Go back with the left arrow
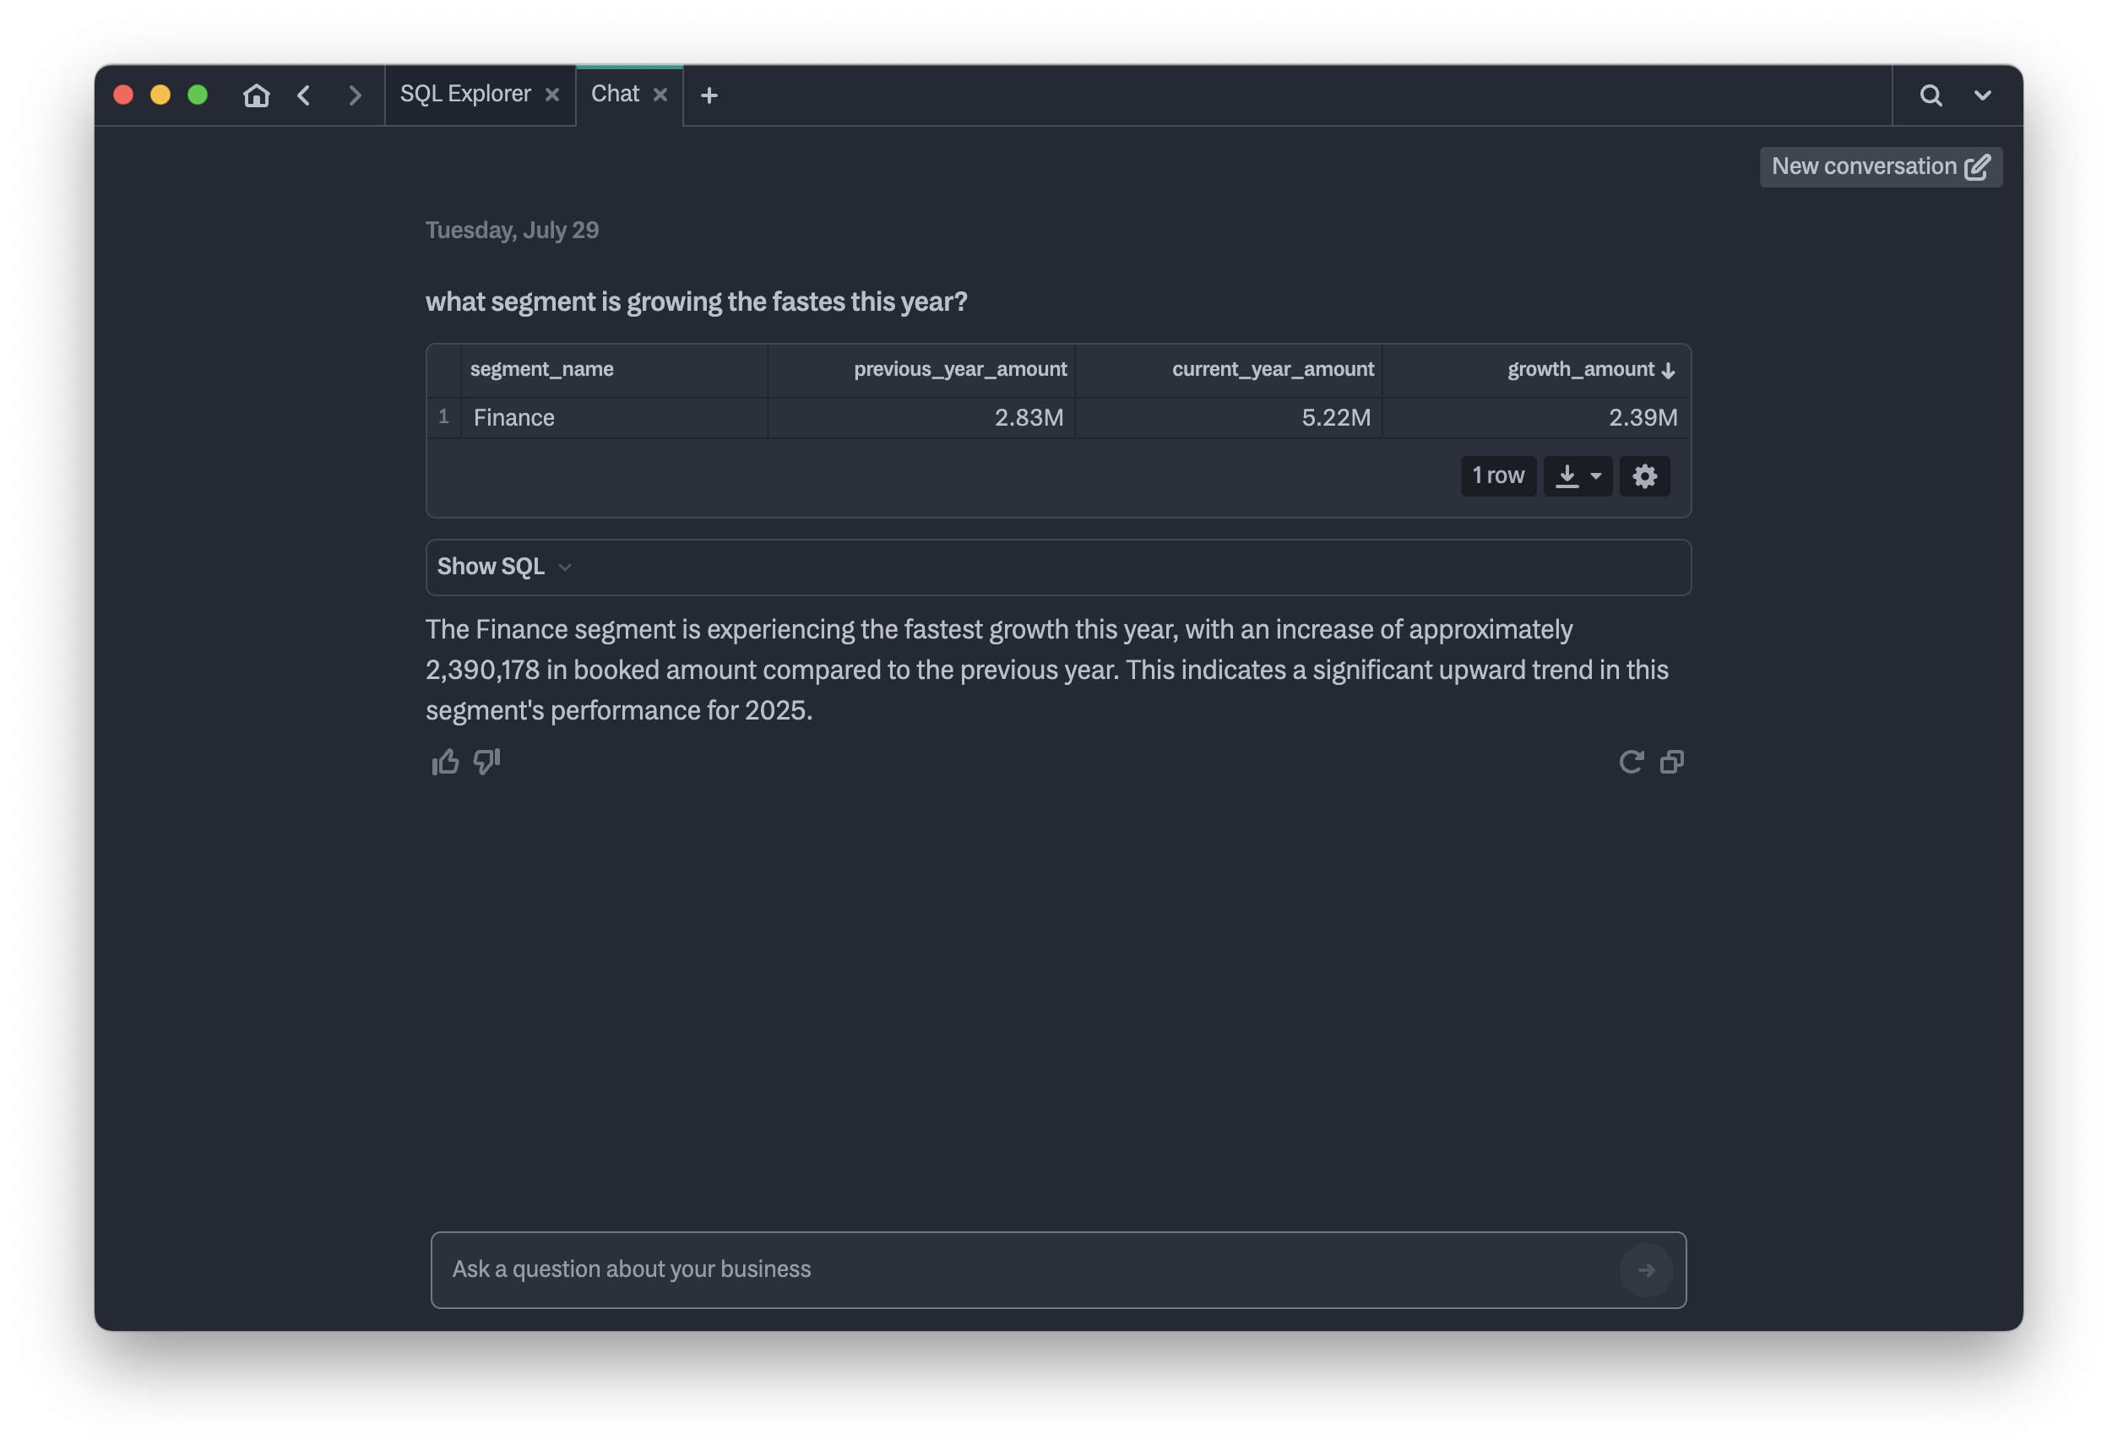The width and height of the screenshot is (2118, 1456). (304, 95)
